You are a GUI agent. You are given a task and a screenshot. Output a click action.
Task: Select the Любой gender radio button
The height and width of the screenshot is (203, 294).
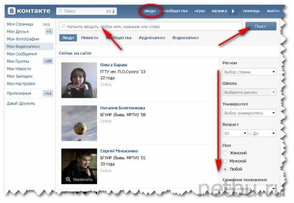click(x=225, y=169)
